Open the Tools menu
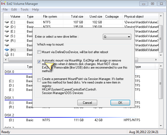The width and height of the screenshot is (167, 135). [x=25, y=9]
